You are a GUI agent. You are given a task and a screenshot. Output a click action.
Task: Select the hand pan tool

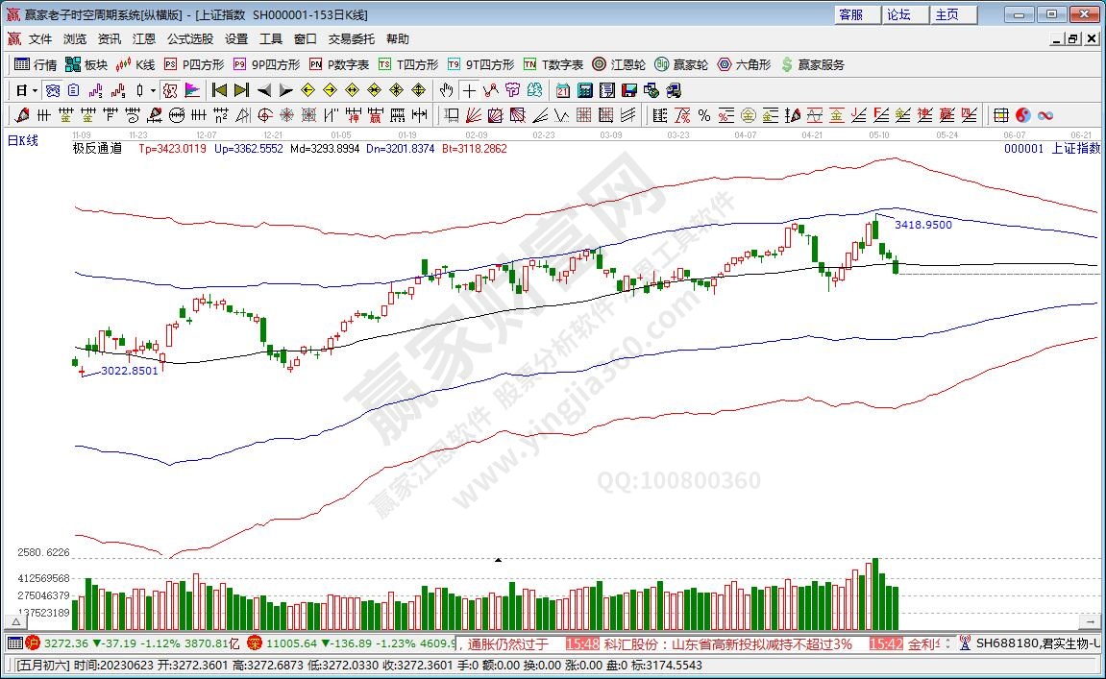pyautogui.click(x=446, y=90)
